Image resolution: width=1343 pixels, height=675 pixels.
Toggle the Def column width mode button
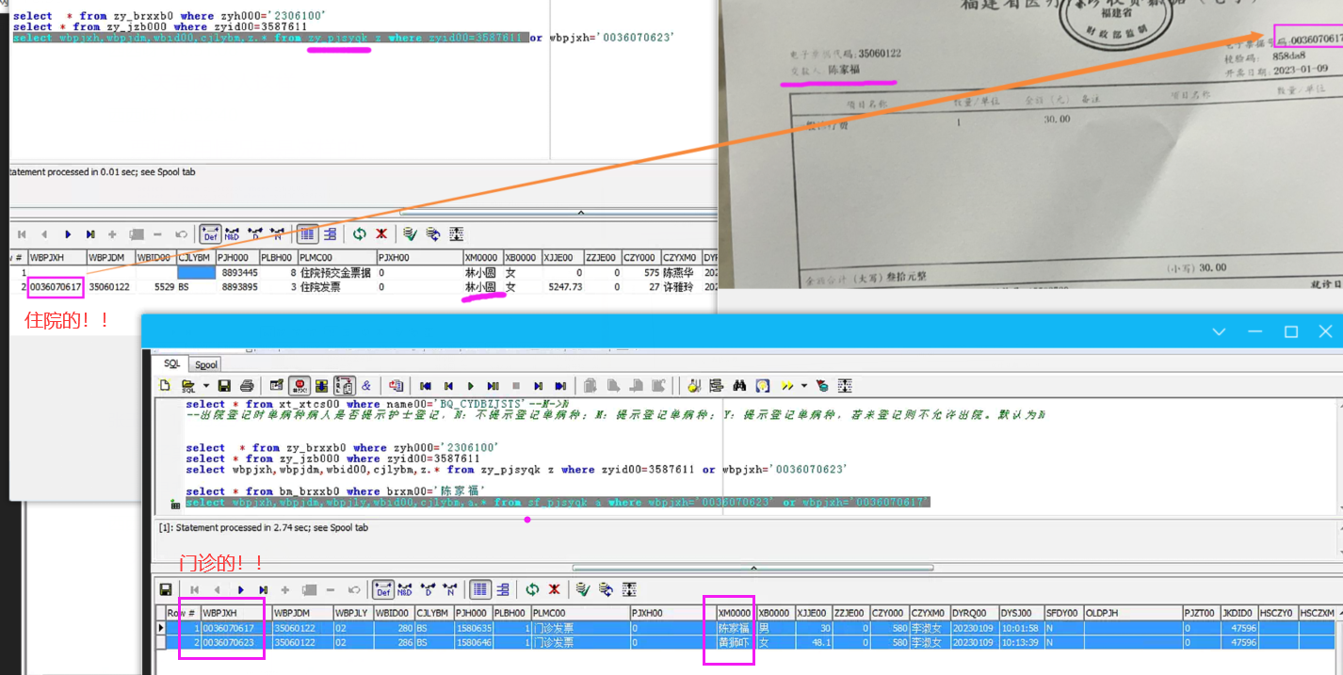pos(383,589)
